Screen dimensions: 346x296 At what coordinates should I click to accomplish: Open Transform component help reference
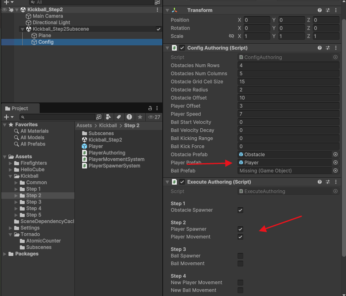[x=320, y=10]
